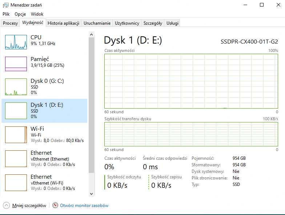Open vEthernet (Wi-Fi) adapter graph
The image size is (285, 215).
(16, 182)
